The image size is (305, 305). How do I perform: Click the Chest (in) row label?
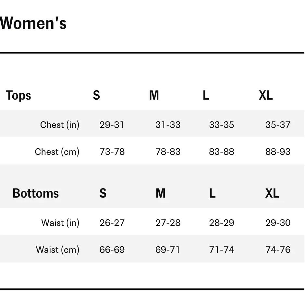point(60,125)
